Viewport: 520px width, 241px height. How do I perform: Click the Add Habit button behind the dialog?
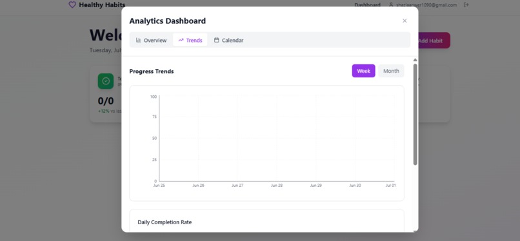[x=434, y=41]
